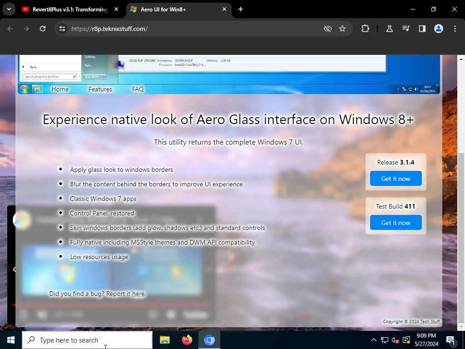Open the Windows Start menu
This screenshot has height=349, width=465.
click(x=11, y=340)
